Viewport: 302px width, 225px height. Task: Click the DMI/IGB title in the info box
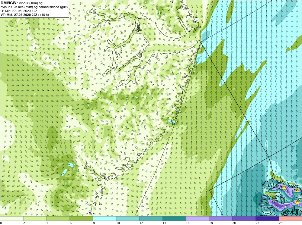(8, 3)
